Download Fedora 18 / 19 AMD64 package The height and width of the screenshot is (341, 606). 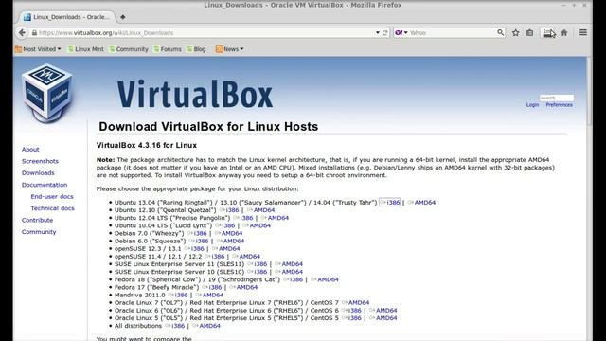[325, 279]
